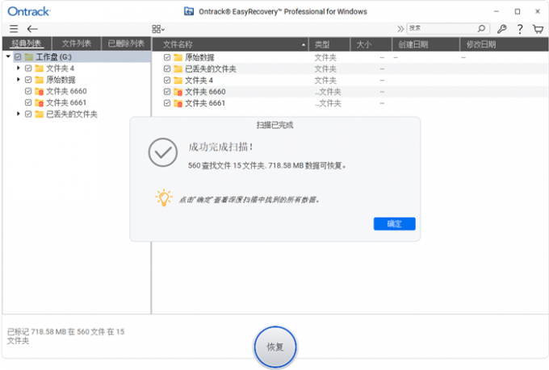Select 已丢失的文件夹 folder icon in tree
The image size is (549, 370).
(40, 114)
